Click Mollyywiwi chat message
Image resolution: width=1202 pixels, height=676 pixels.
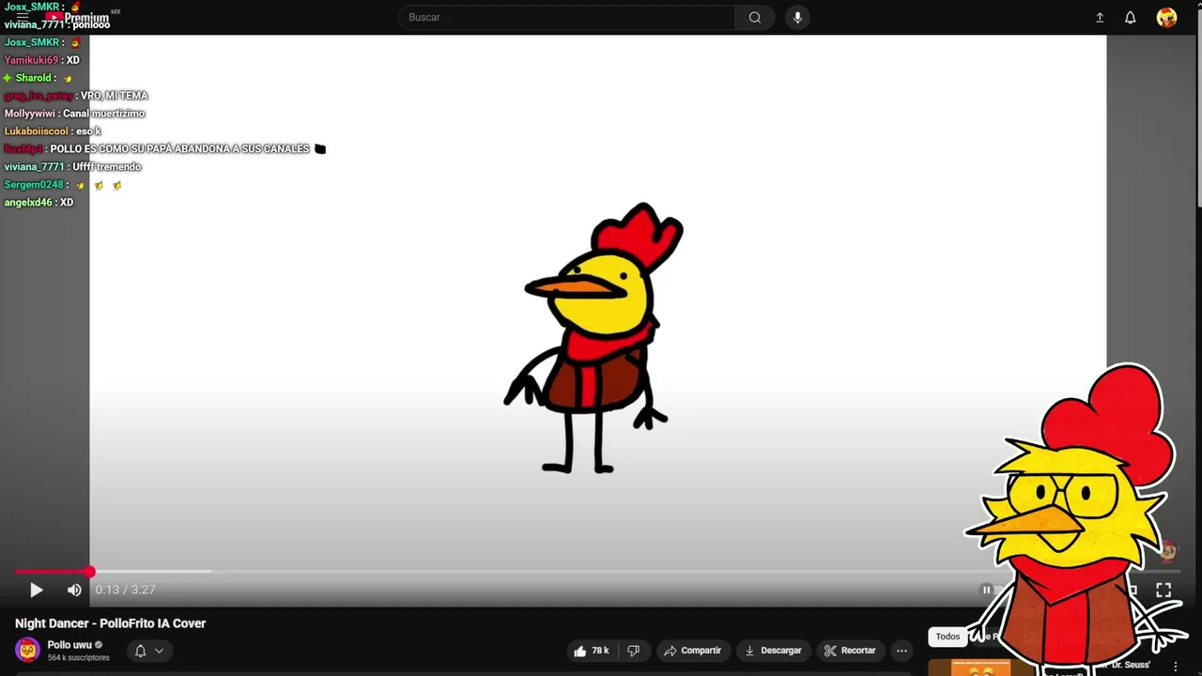74,114
